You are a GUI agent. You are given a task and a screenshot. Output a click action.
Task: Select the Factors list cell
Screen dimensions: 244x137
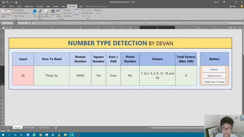tap(157, 75)
